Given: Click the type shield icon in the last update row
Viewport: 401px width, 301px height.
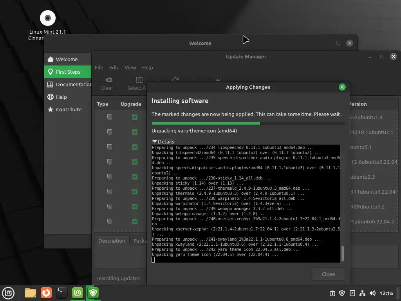Looking at the screenshot, I should coord(110,221).
